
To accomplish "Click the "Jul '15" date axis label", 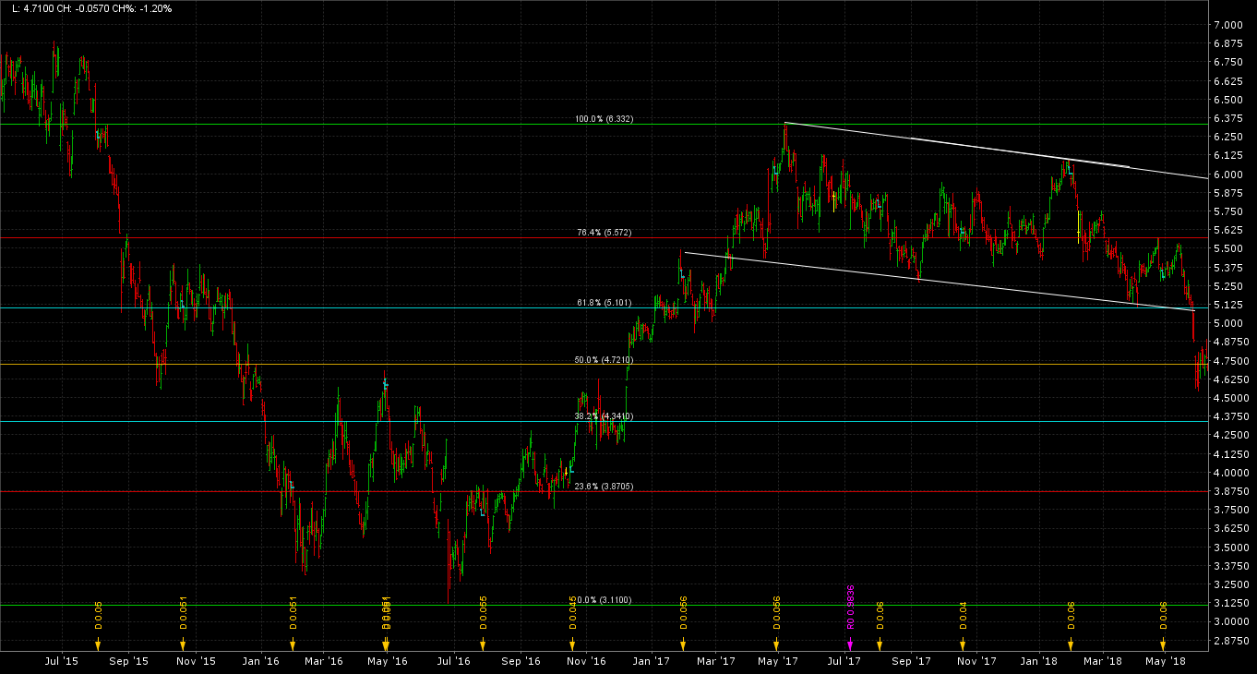I will tap(61, 661).
